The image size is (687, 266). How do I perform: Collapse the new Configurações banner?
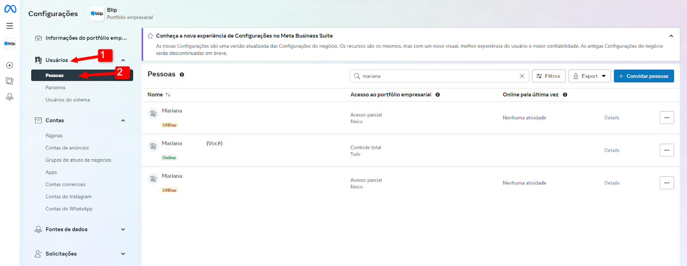click(671, 36)
